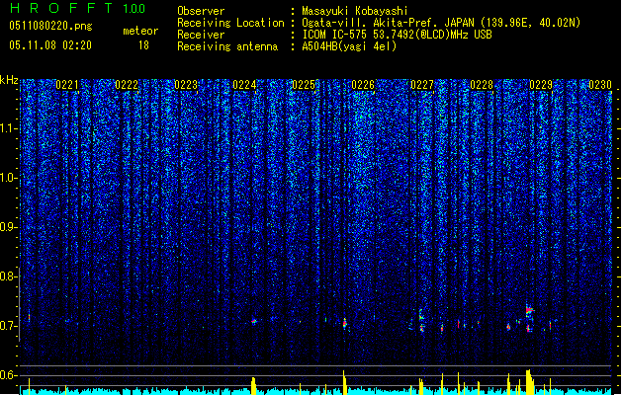Click the receiver value ICOM IC-575 53.7492 MHz USB
This screenshot has height=395, width=622.
(x=397, y=35)
